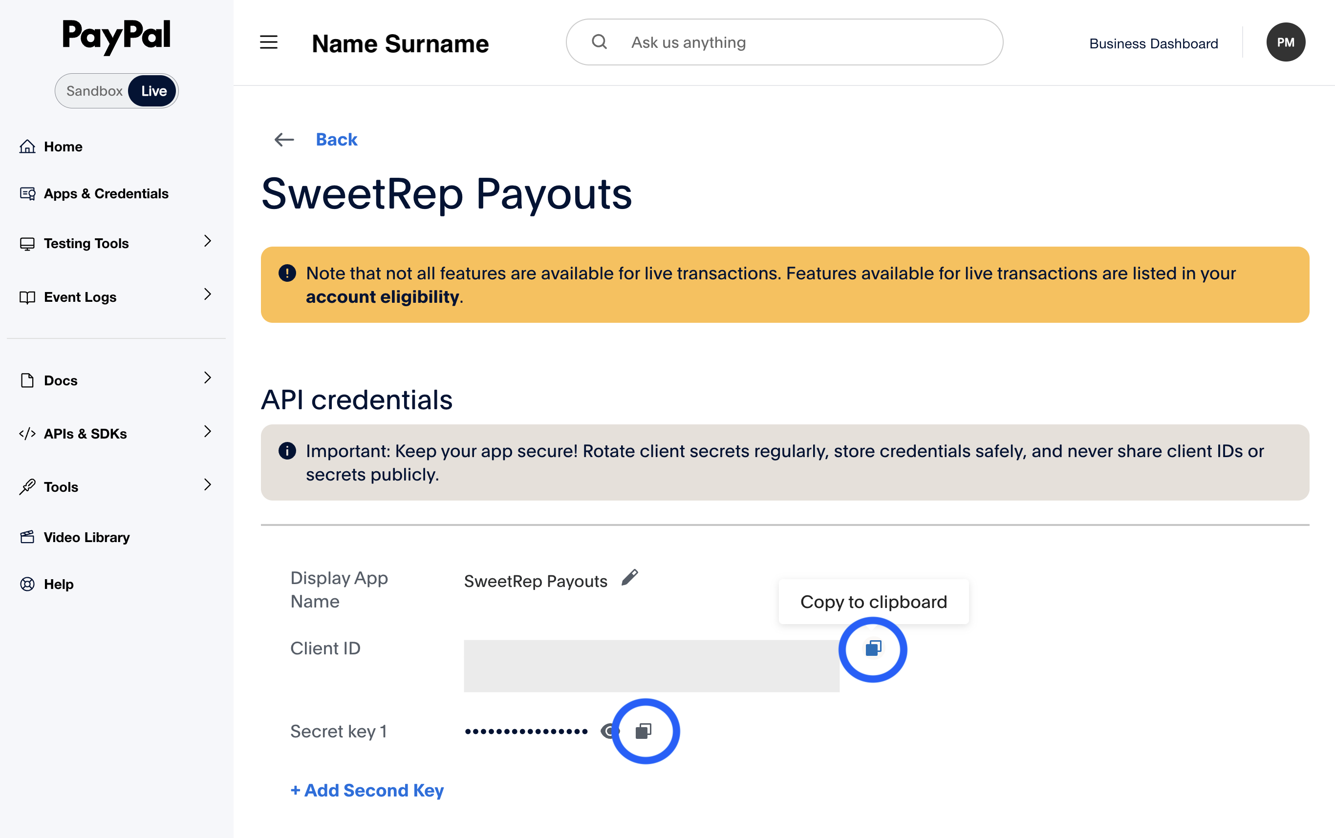Expand the Event Logs submenu
This screenshot has width=1335, height=838.
coord(207,294)
